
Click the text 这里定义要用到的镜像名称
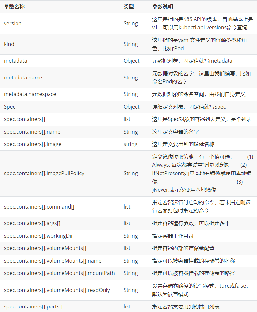[x=183, y=144]
